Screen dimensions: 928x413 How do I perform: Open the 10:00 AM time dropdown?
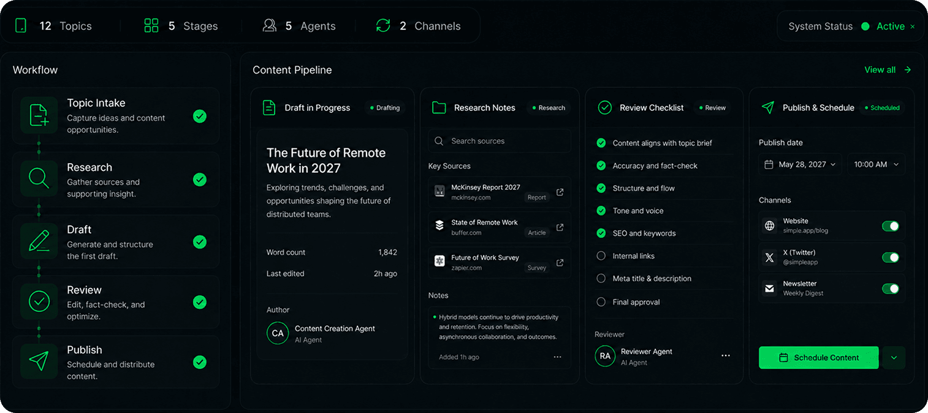(877, 164)
